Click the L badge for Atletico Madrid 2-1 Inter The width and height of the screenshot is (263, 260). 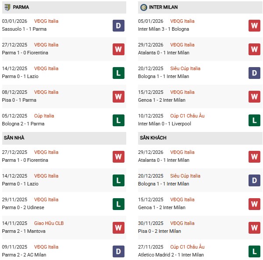pos(254,251)
